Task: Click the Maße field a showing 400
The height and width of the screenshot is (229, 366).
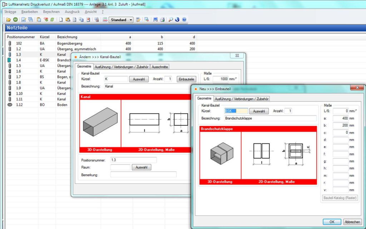Action: coord(341,118)
